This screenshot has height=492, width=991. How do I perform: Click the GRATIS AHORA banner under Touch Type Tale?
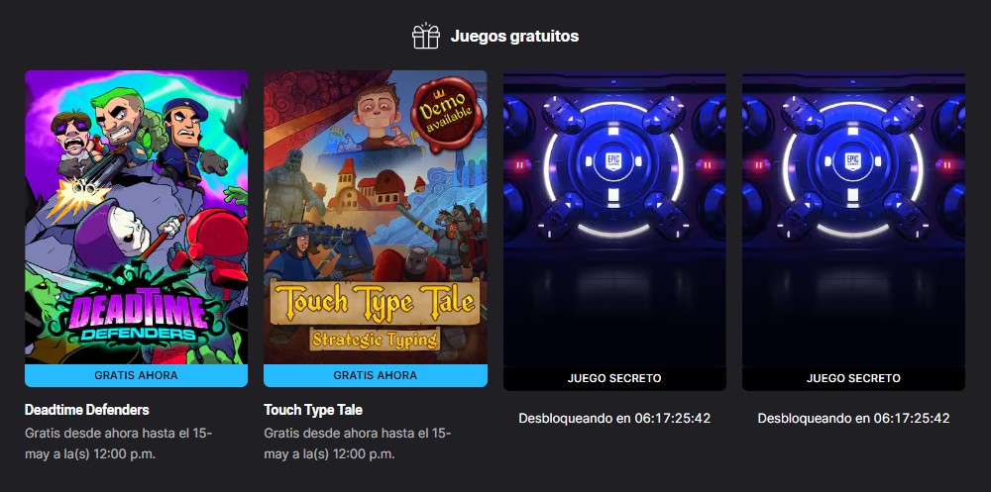pos(376,375)
